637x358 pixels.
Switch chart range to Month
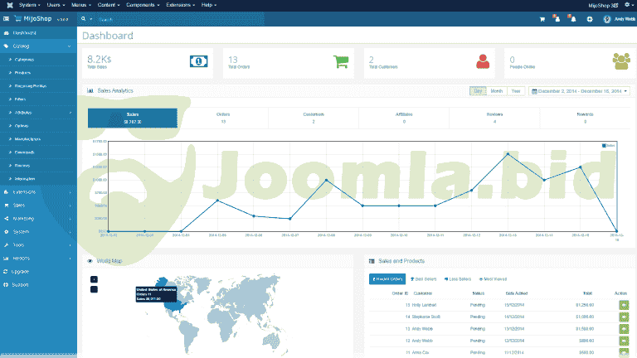click(496, 90)
